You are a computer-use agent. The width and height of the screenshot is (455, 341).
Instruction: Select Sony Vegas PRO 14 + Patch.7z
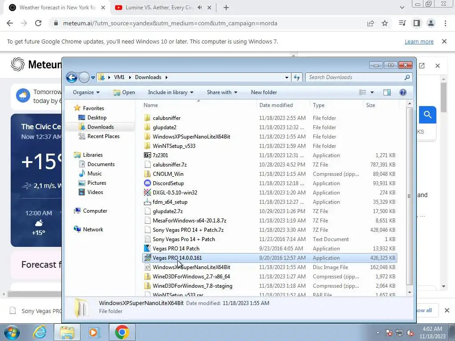tap(188, 230)
